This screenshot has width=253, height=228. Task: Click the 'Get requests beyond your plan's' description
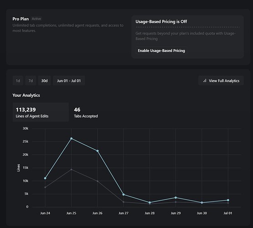pos(186,36)
